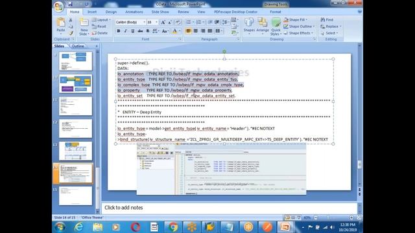Click the Decrease List Level icon
The width and height of the screenshot is (415, 233).
click(x=210, y=22)
